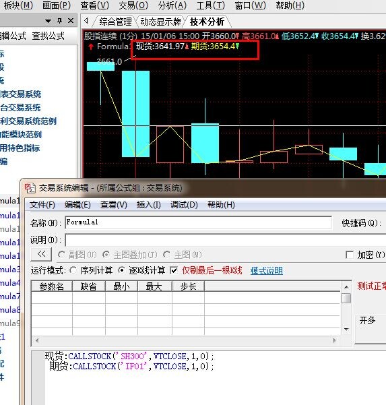Viewport: 386px width, 405px height.
Task: Open the editor 编辑(E) menu
Action: tap(77, 205)
